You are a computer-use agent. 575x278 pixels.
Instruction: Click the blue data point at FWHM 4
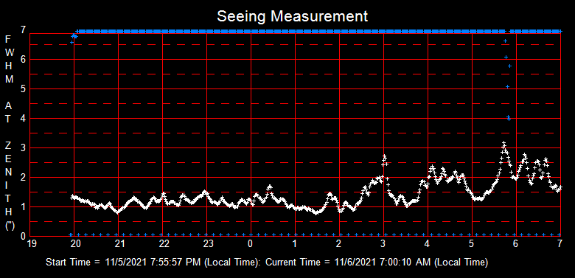coord(509,118)
